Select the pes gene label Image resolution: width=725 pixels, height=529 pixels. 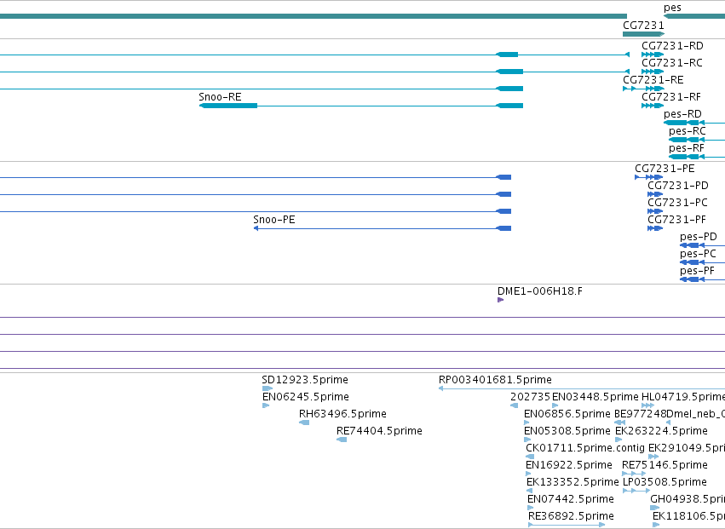click(x=672, y=8)
